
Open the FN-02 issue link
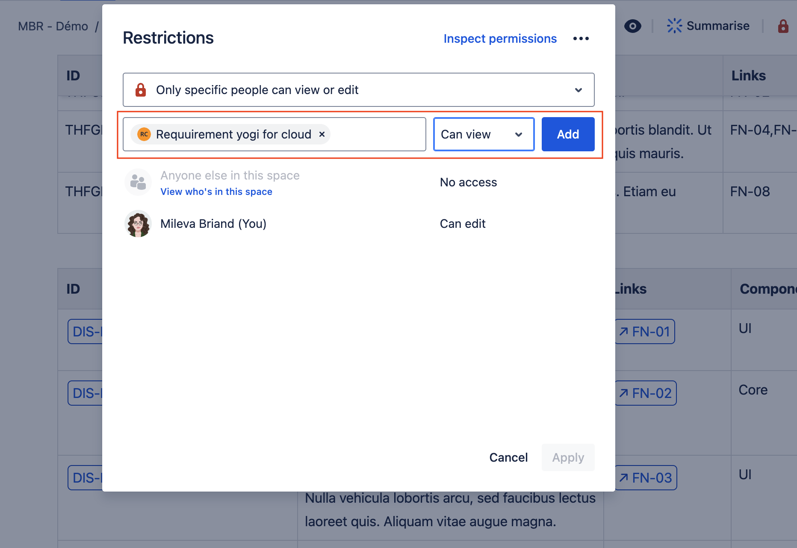[x=645, y=393]
